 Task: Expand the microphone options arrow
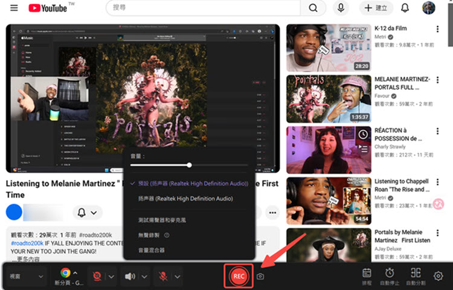[178, 277]
